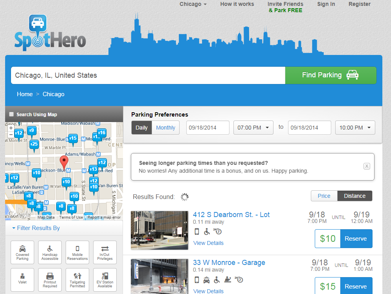The image size is (391, 294).
Task: Click the SpotHero logo
Action: [50, 33]
